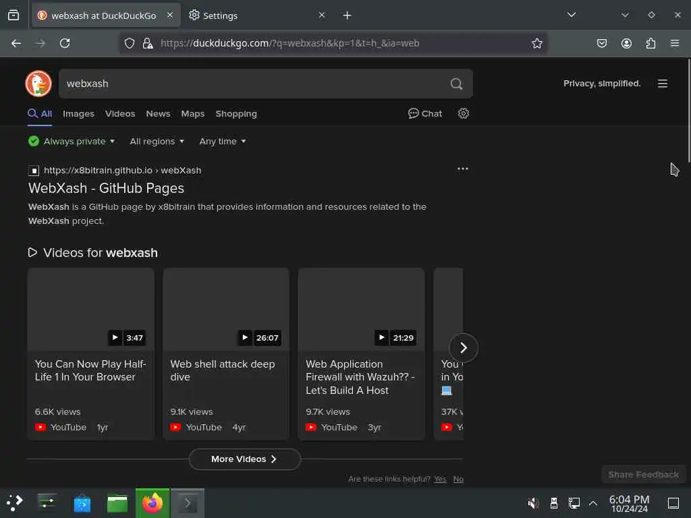The height and width of the screenshot is (518, 691).
Task: Answer Yes to links helpful
Action: coord(440,479)
